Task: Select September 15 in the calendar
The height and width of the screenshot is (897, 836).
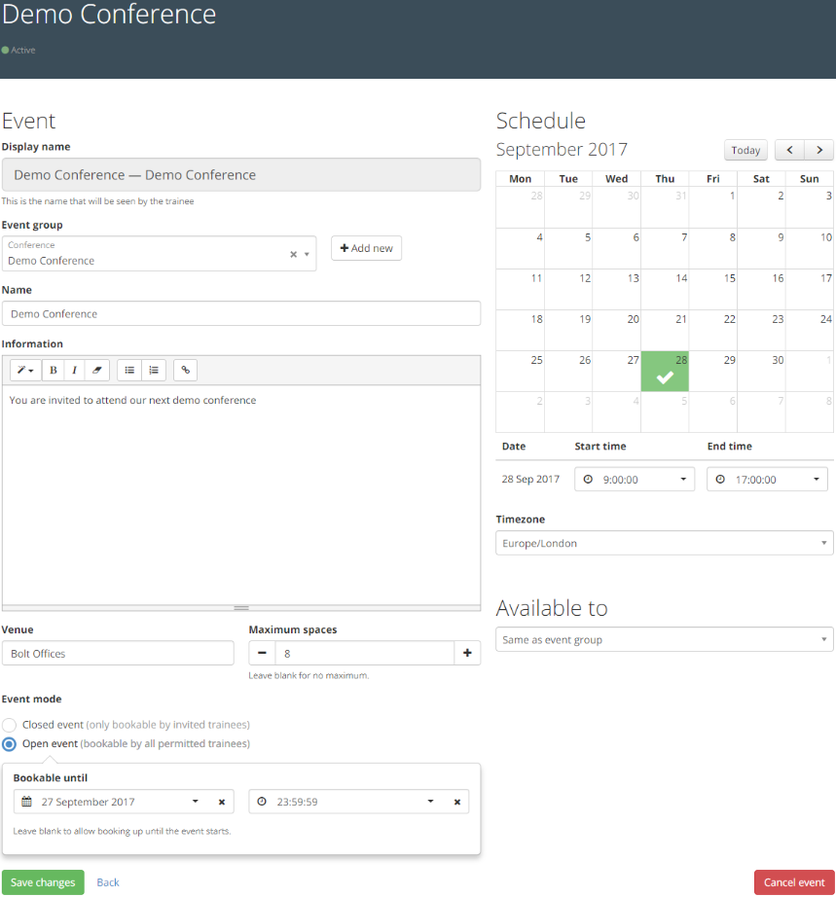Action: click(713, 290)
